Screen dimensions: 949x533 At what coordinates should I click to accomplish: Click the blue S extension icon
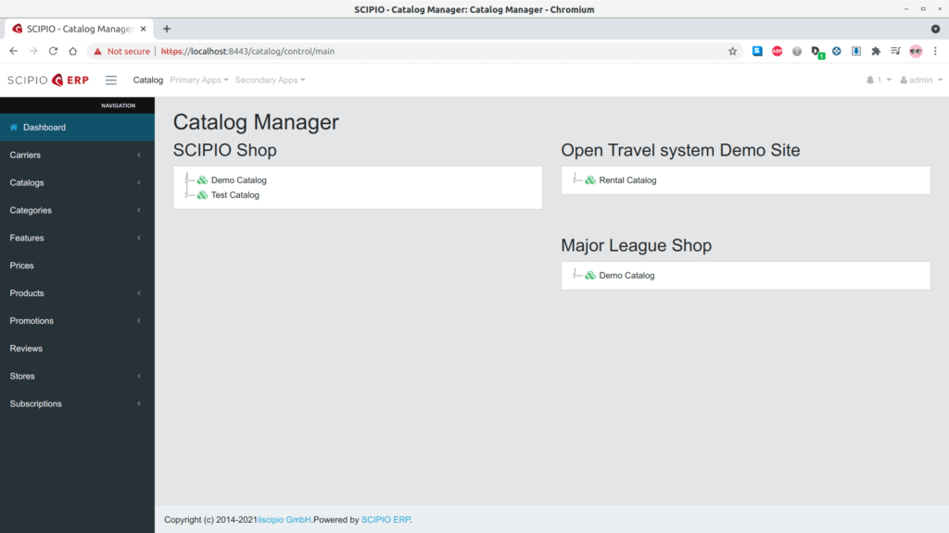(x=757, y=52)
